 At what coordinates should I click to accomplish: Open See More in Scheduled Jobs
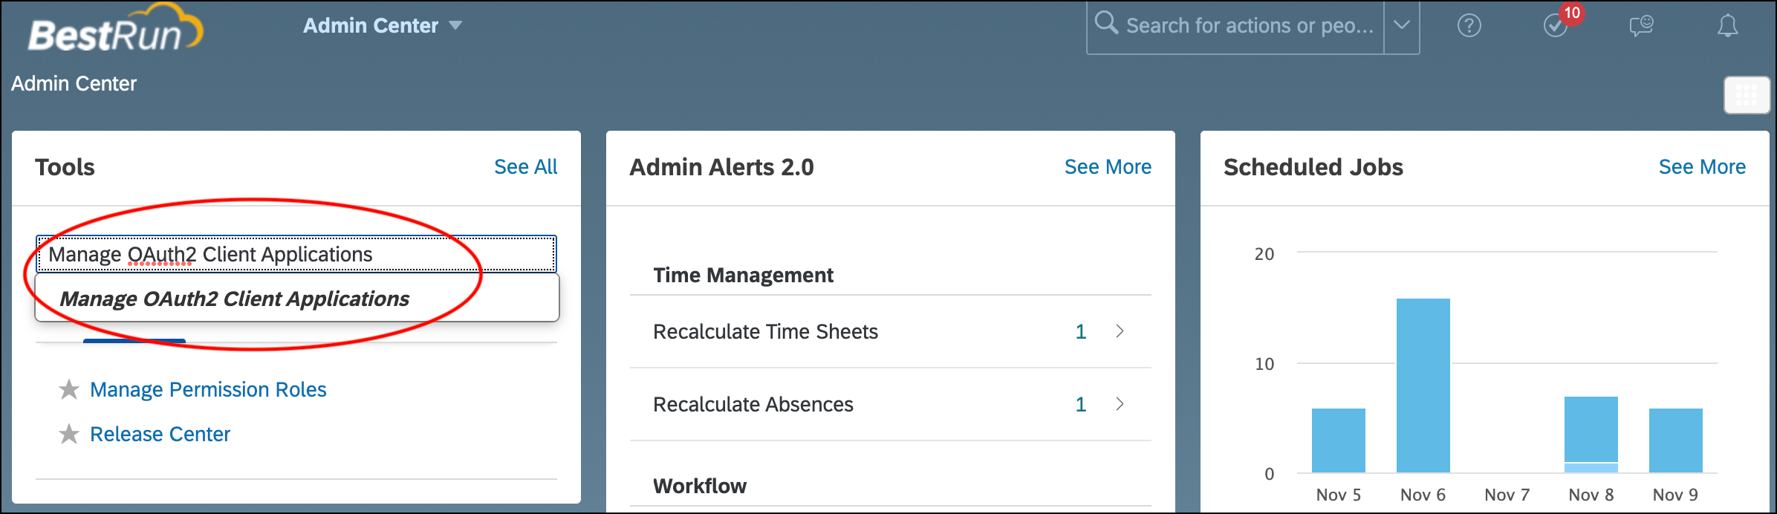[x=1702, y=167]
